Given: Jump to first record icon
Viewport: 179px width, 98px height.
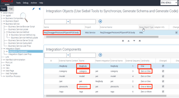Looking at the screenshot, I should point(123,41).
